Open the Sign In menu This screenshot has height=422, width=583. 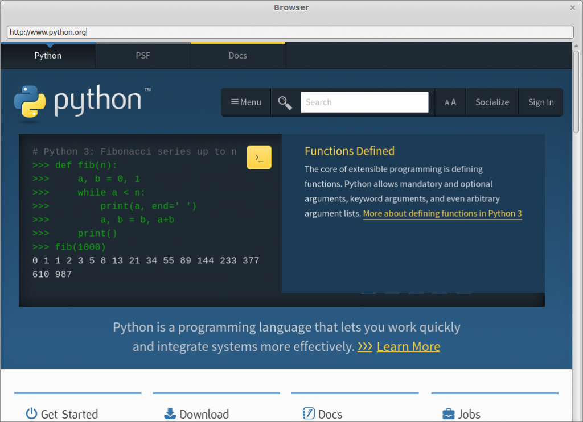coord(540,102)
